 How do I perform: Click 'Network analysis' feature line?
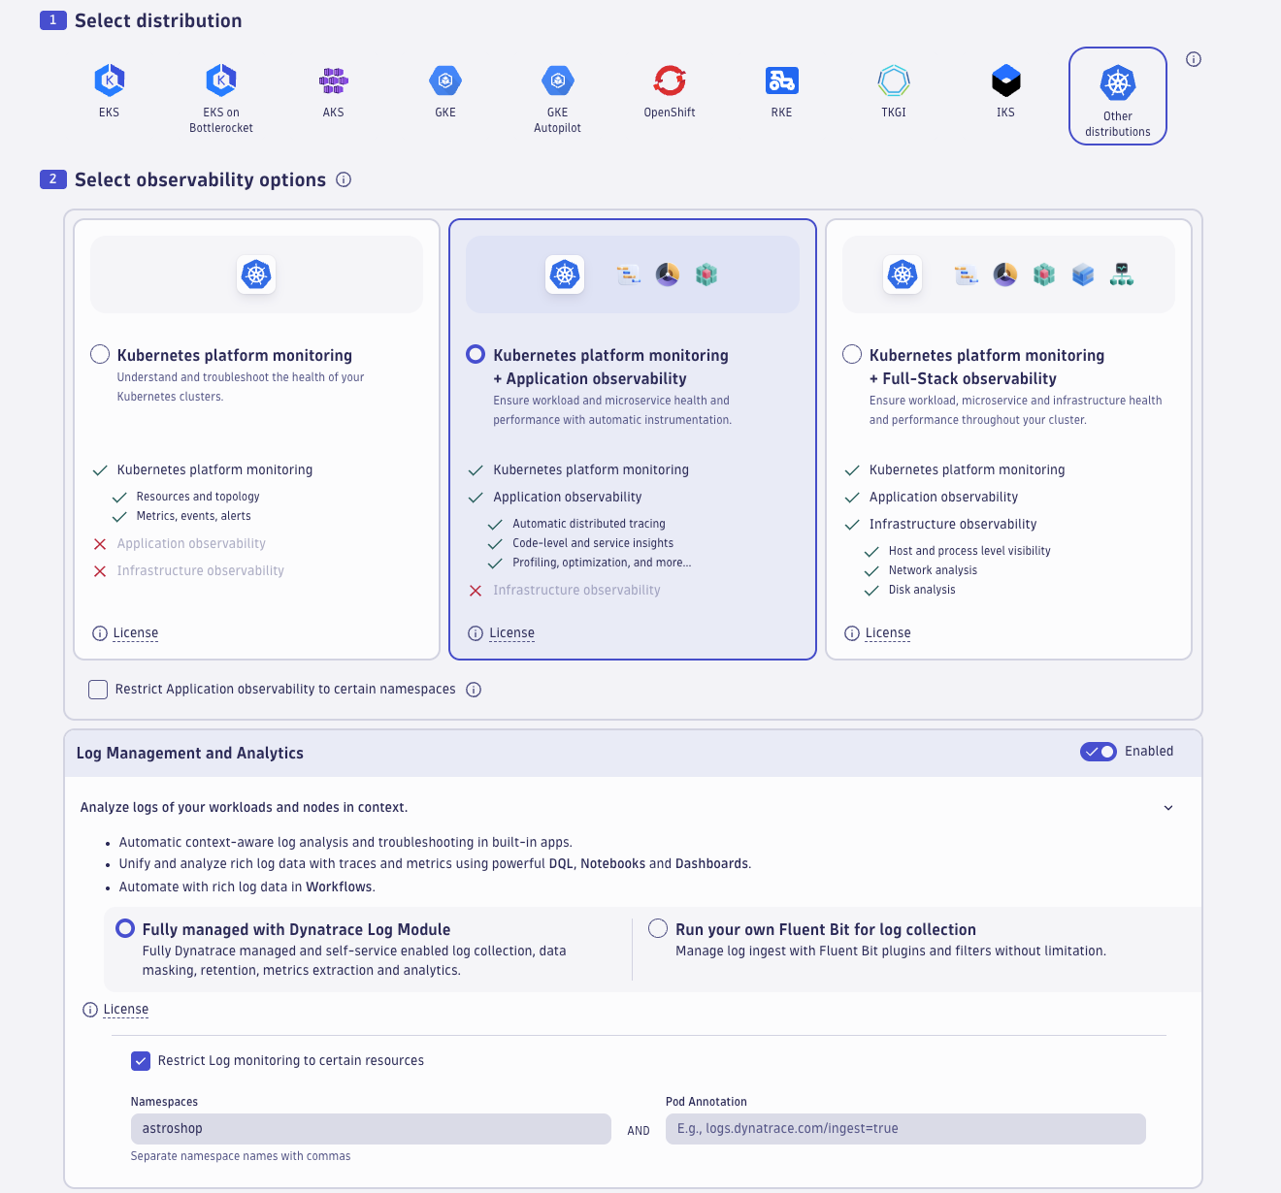coord(933,570)
